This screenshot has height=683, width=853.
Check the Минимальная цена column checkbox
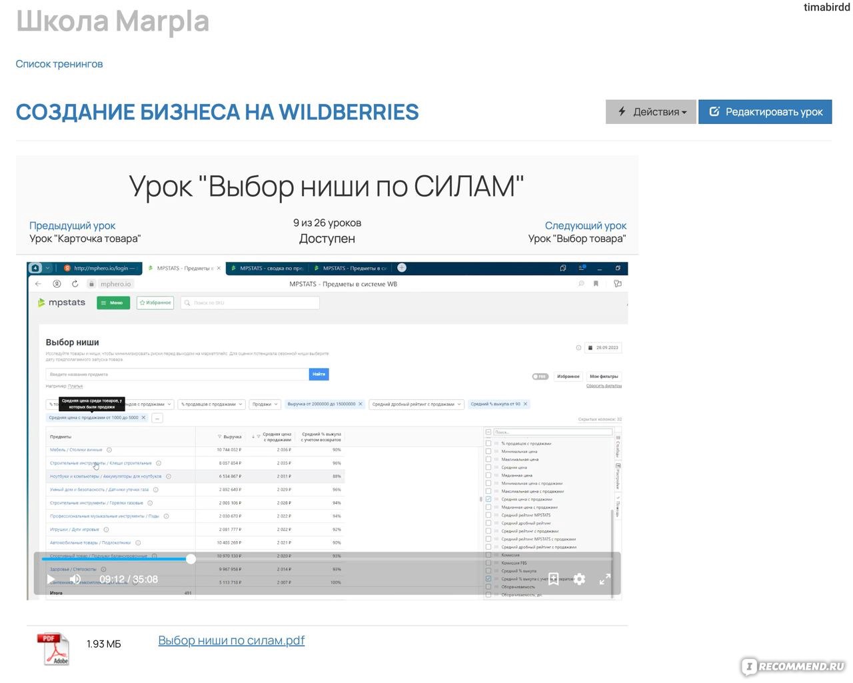pyautogui.click(x=488, y=451)
